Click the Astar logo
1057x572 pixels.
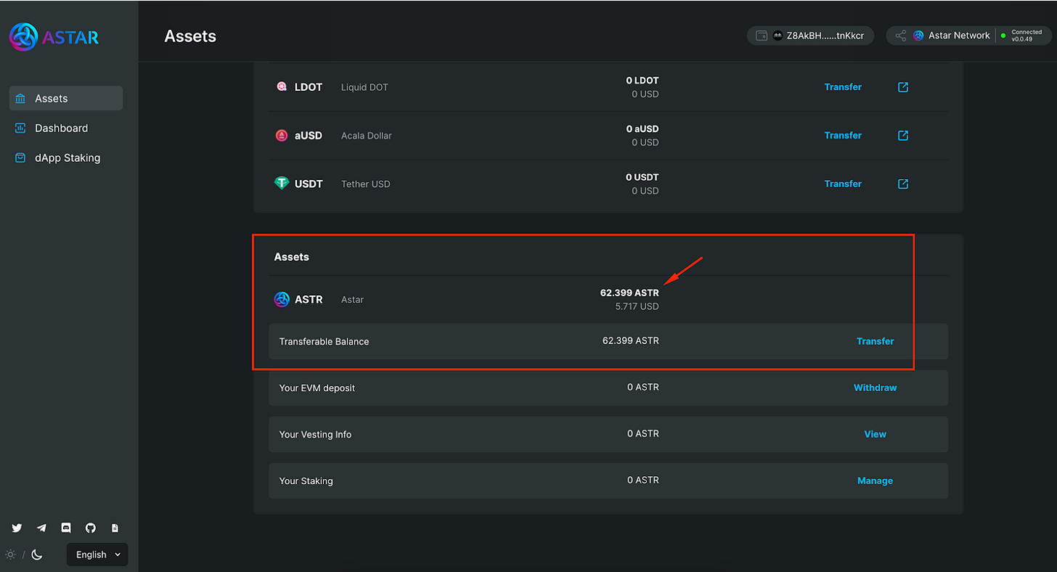click(54, 37)
